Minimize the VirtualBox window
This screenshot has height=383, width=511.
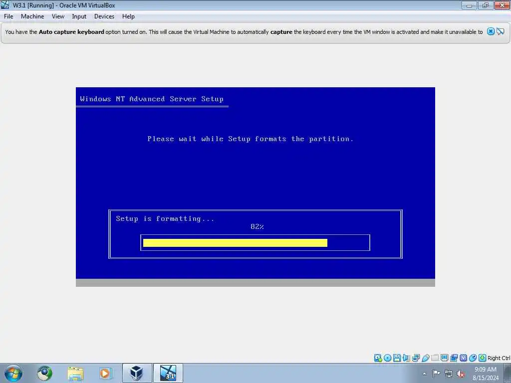click(469, 5)
